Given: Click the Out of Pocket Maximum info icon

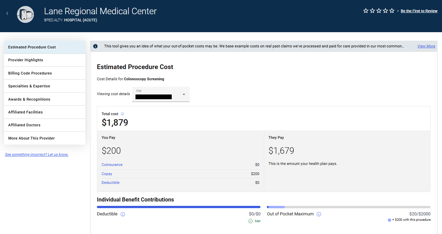Looking at the screenshot, I should pyautogui.click(x=319, y=214).
